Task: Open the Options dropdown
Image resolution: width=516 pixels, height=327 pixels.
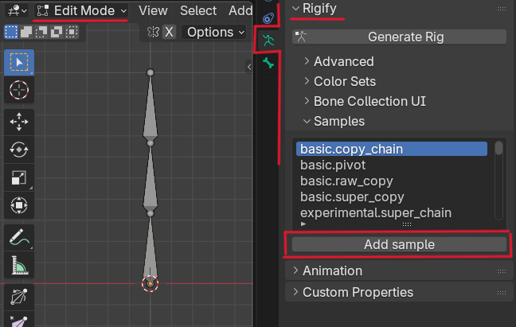Action: click(x=216, y=33)
